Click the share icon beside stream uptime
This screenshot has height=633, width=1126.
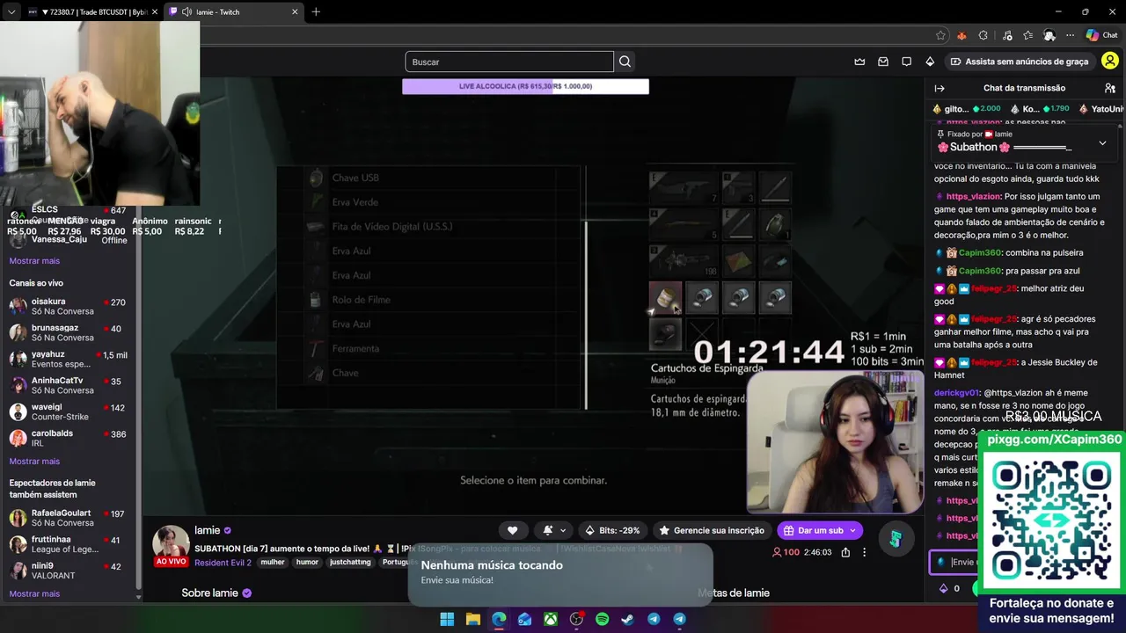[845, 552]
